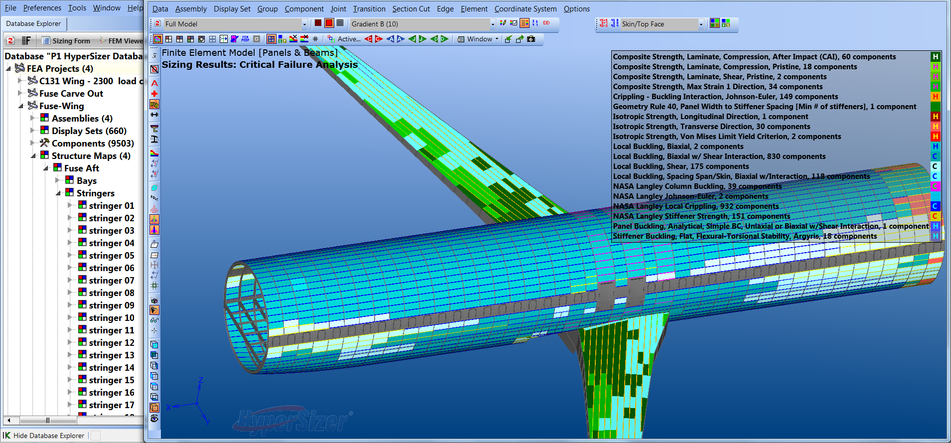Click the hash grid icon in toolbar
The height and width of the screenshot is (443, 951).
[315, 39]
